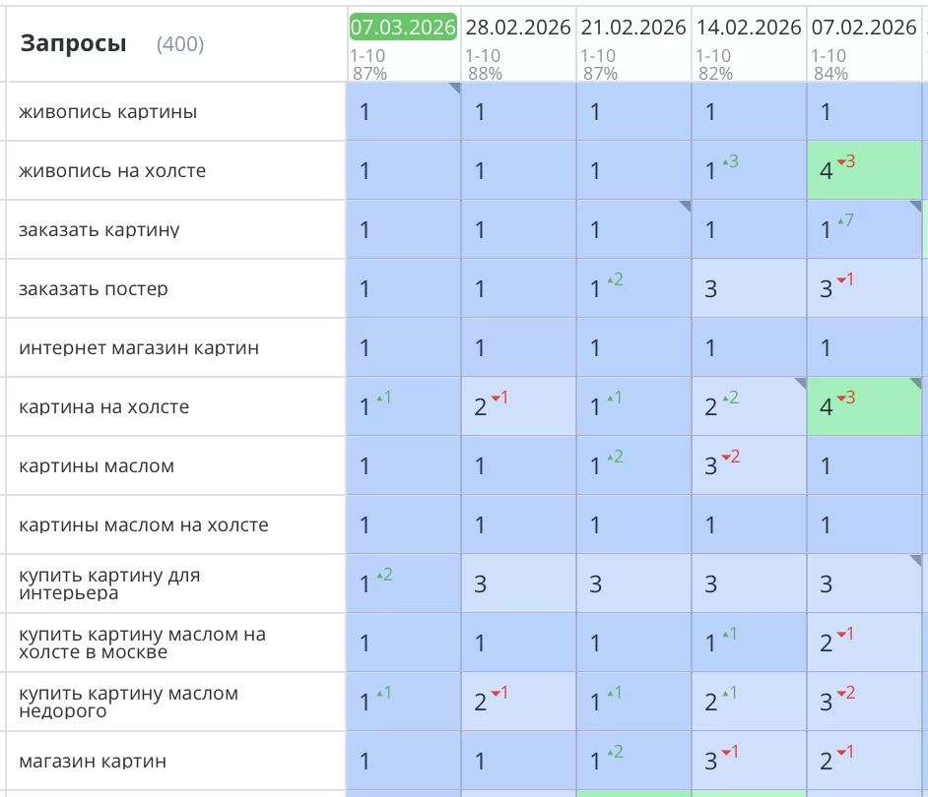This screenshot has height=797, width=928.
Task: Open the 14.02.2026 date column header
Action: tap(749, 28)
